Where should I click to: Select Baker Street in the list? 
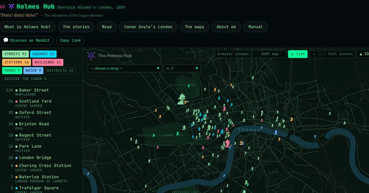coord(41,92)
